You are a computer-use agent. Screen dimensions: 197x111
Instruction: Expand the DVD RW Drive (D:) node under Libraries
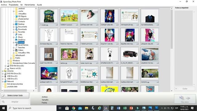click(x=3, y=74)
